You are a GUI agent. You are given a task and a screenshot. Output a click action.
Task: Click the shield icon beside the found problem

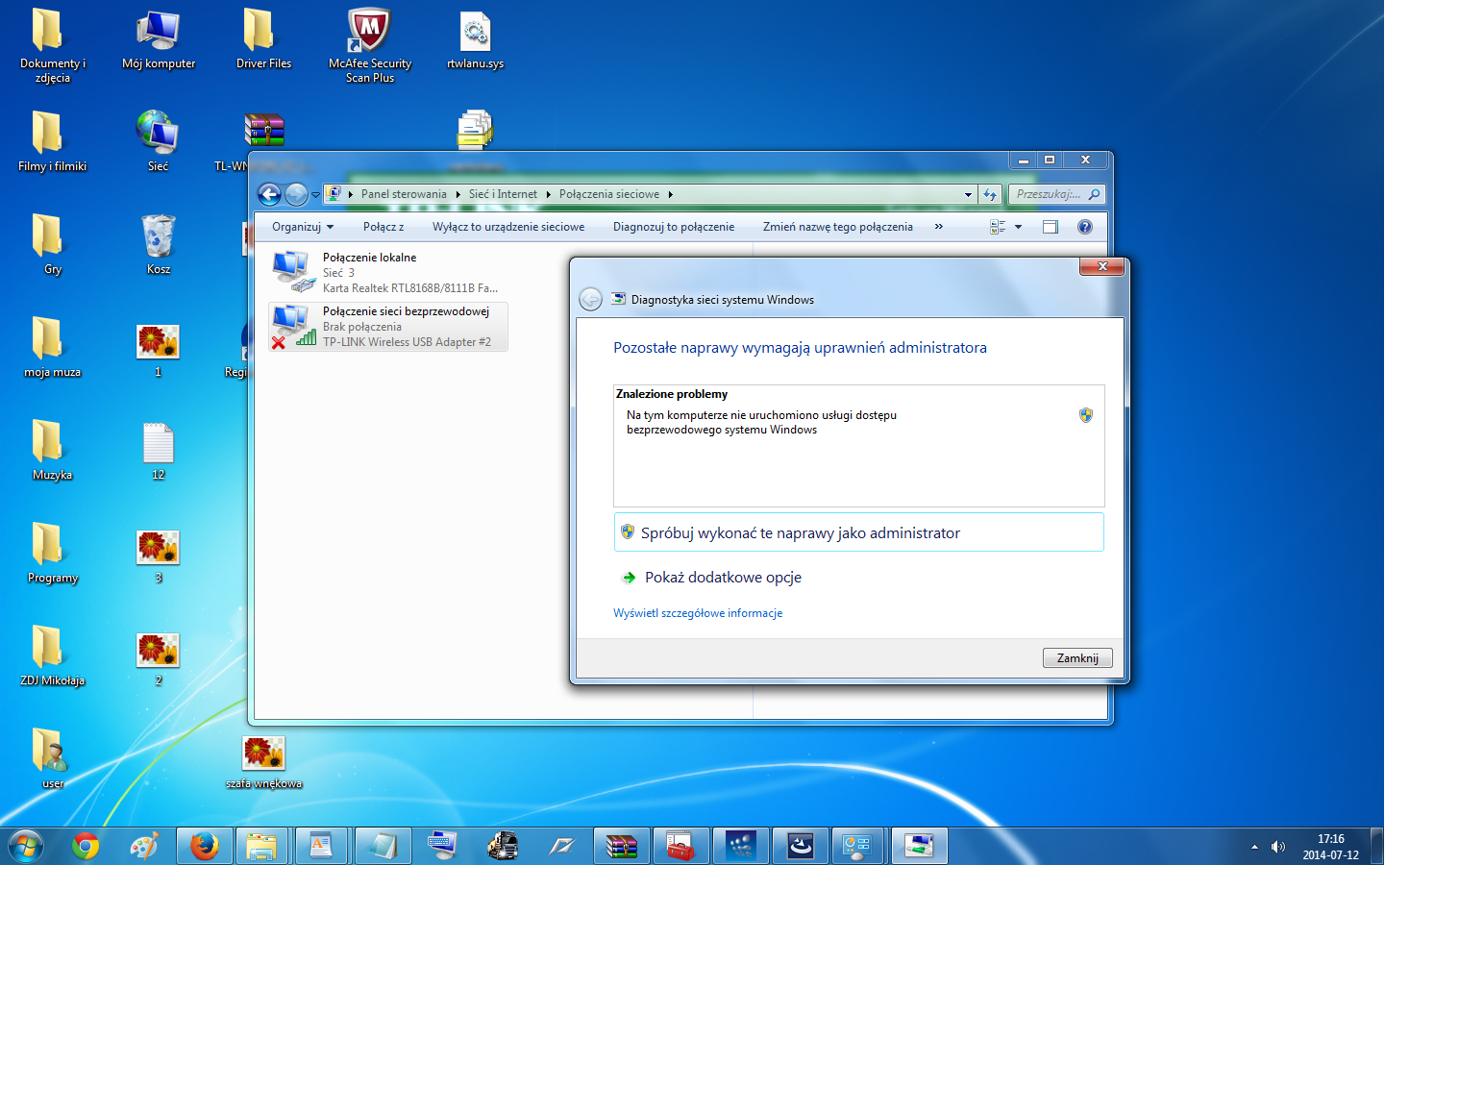tap(1086, 415)
